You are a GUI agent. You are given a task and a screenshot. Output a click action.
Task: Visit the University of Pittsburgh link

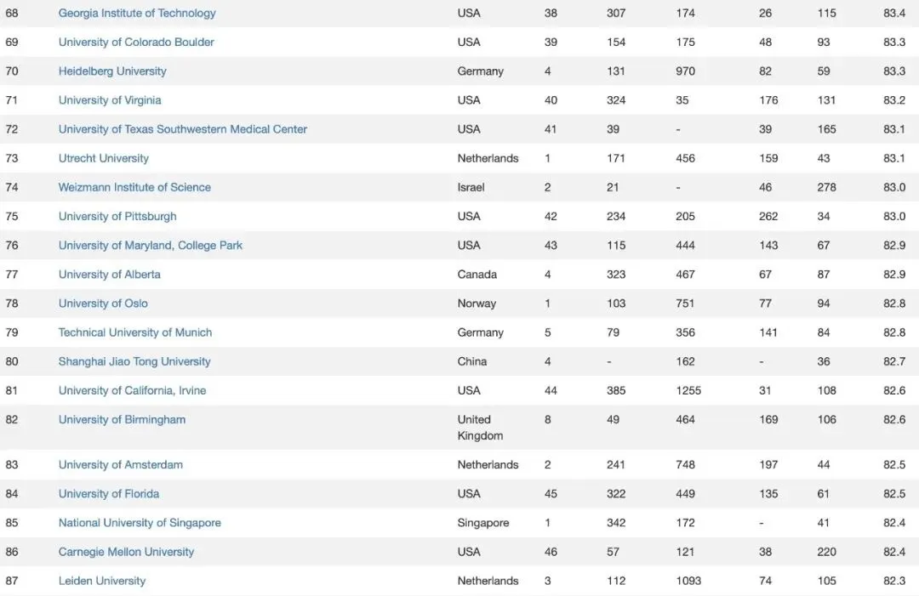[117, 216]
